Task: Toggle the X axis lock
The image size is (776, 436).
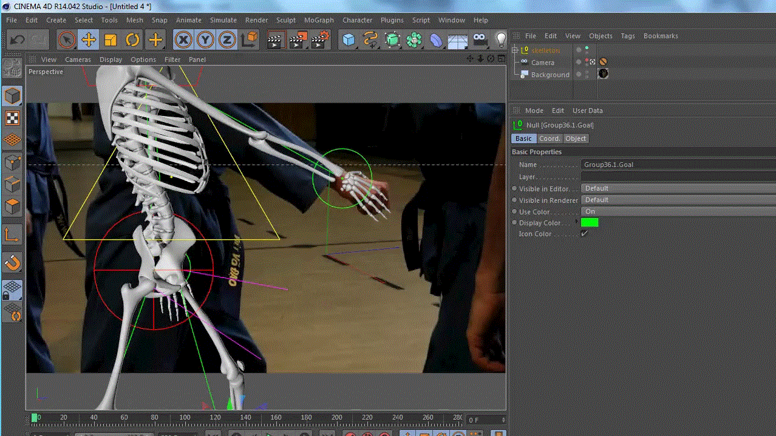Action: click(x=184, y=40)
